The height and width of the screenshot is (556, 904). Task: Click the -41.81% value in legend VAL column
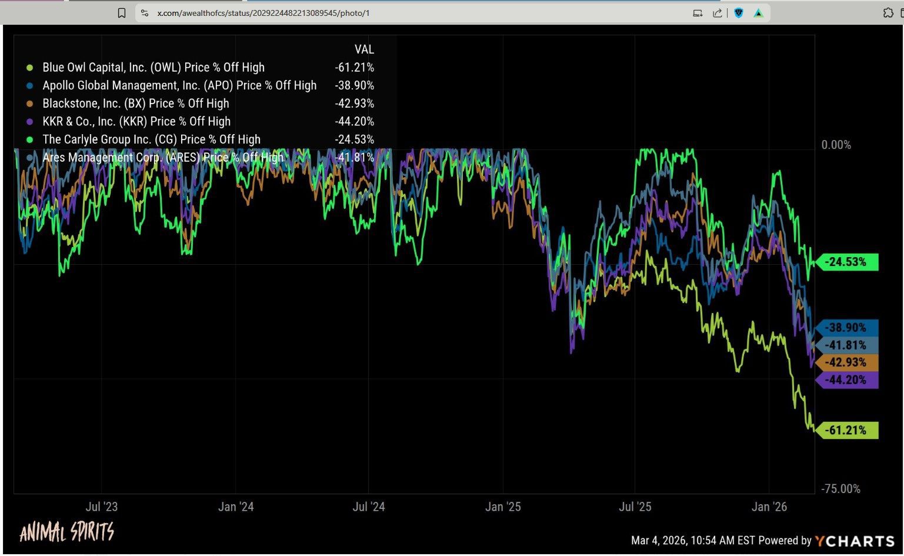tap(355, 158)
